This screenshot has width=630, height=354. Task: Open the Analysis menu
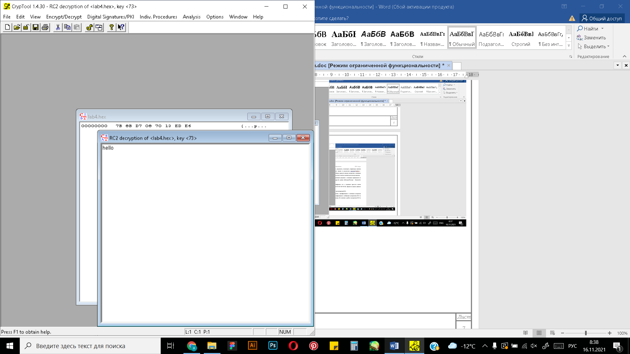tap(192, 17)
